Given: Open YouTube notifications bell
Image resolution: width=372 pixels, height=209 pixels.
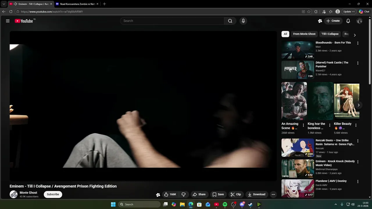Looking at the screenshot, I should [348, 21].
